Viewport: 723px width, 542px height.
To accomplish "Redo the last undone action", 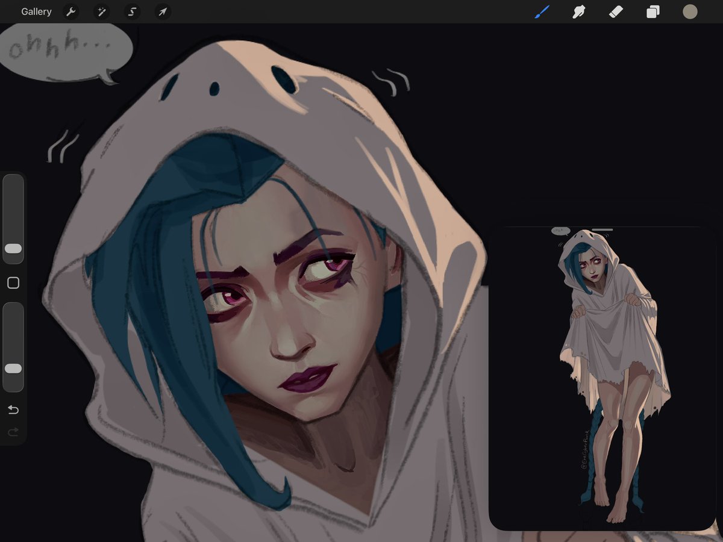I will coord(13,432).
